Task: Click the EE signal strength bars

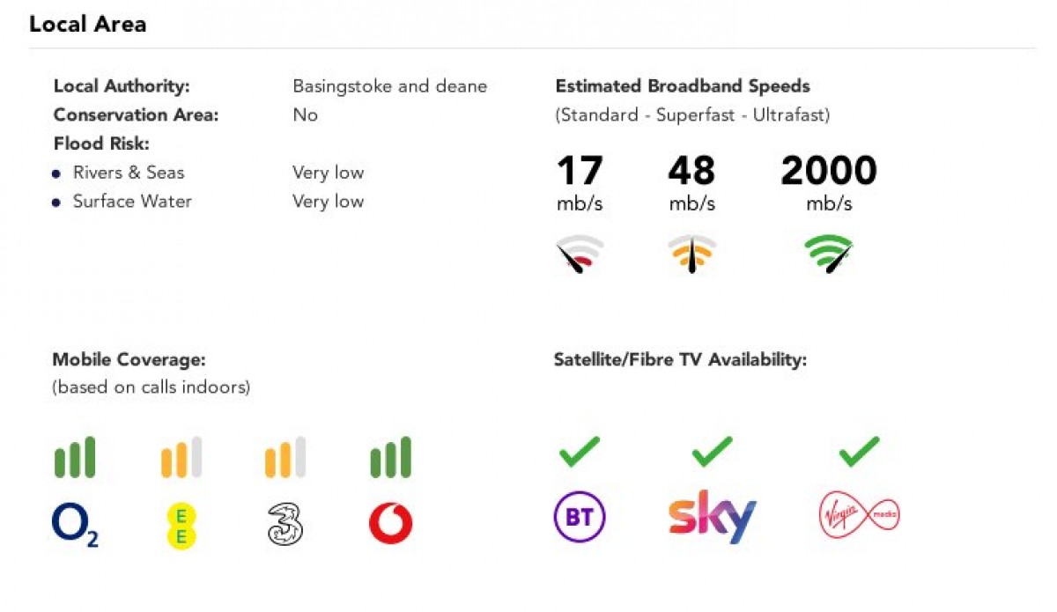Action: [181, 458]
